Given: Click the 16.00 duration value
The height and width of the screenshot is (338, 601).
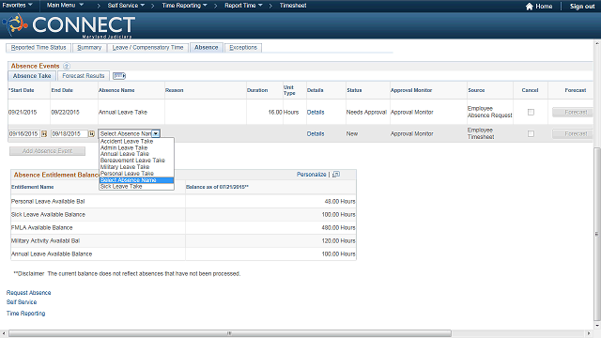Looking at the screenshot, I should tap(275, 113).
